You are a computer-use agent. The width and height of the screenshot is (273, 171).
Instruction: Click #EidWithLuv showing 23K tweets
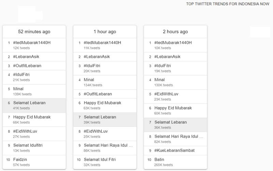(x=167, y=94)
